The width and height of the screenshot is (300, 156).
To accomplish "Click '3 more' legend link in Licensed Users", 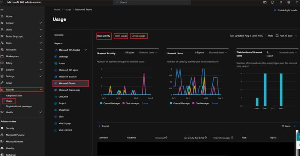I will (214, 103).
